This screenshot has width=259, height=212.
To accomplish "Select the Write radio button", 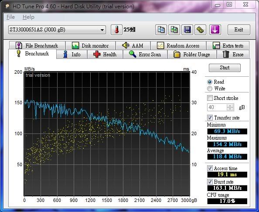I will click(210, 89).
